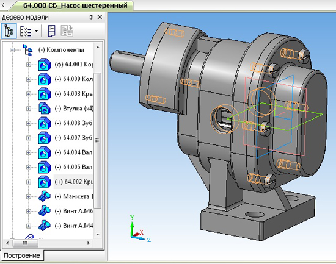Select the (-) Винт А.М4 tree row
Screen dimensions: 336x264
coord(74,226)
